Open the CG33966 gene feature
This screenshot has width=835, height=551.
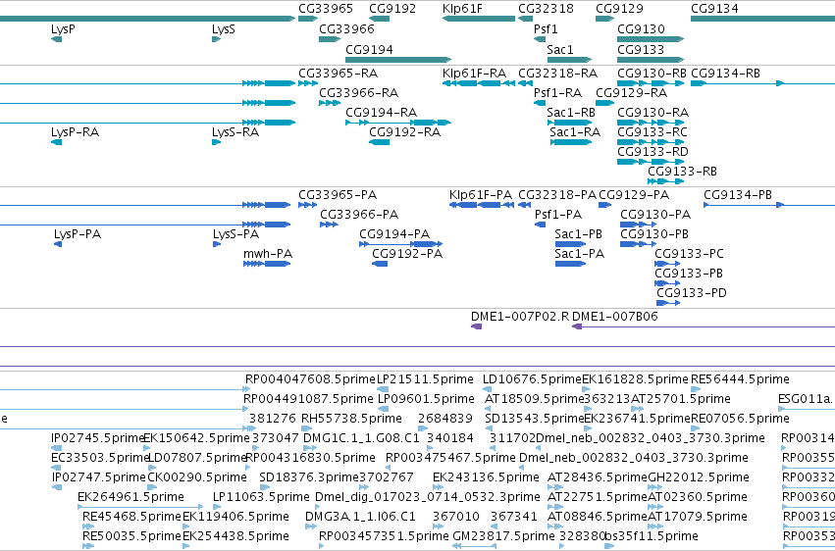pos(330,39)
